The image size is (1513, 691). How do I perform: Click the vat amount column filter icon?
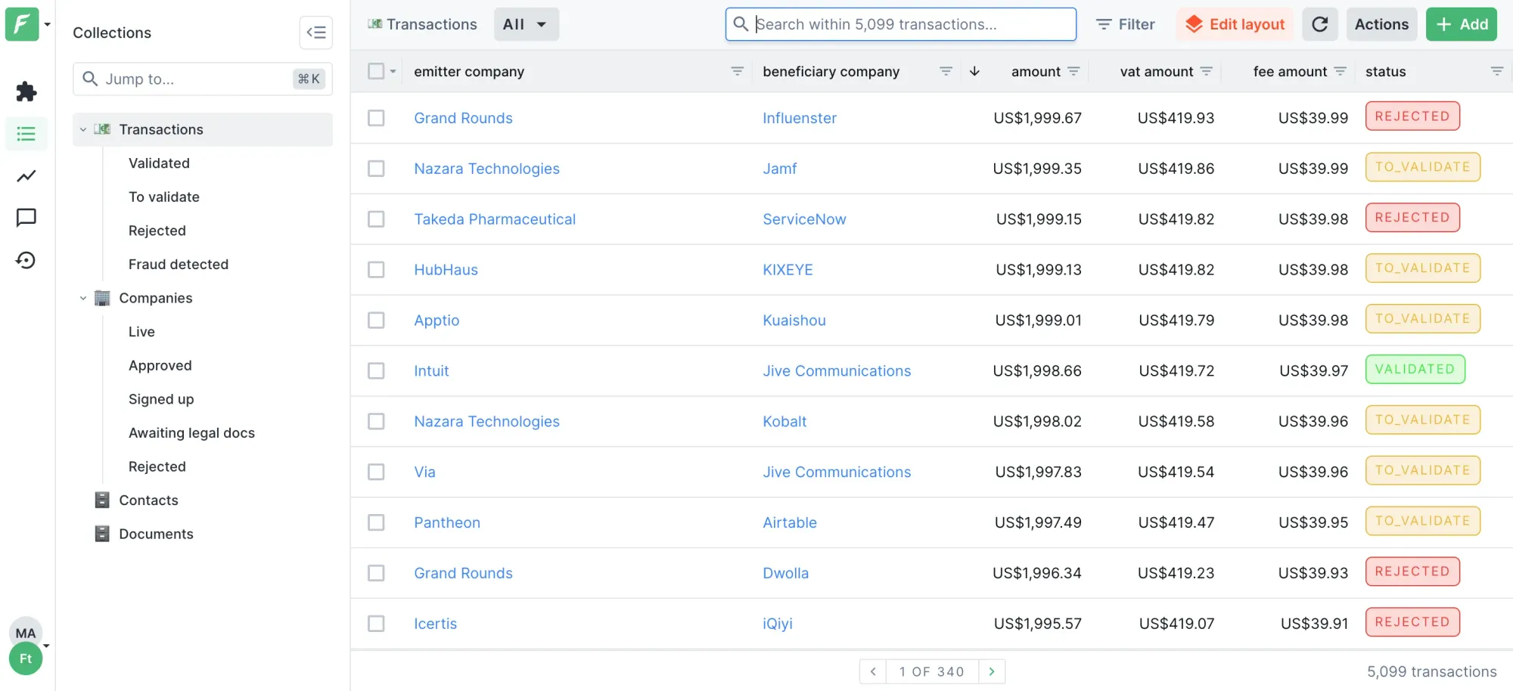(x=1207, y=71)
